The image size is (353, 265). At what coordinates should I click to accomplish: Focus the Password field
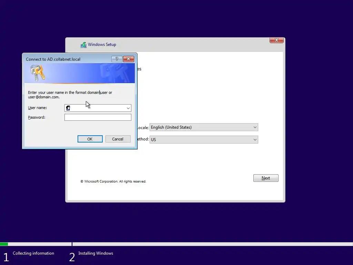[98, 117]
